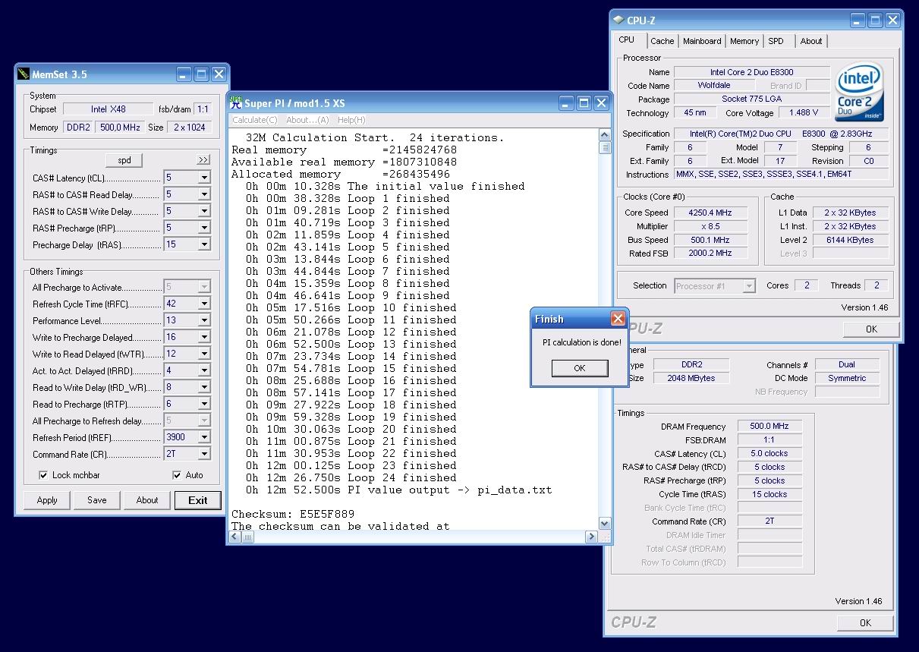Click the Intel Core 2 Duo logo
The image size is (919, 652).
pyautogui.click(x=859, y=91)
